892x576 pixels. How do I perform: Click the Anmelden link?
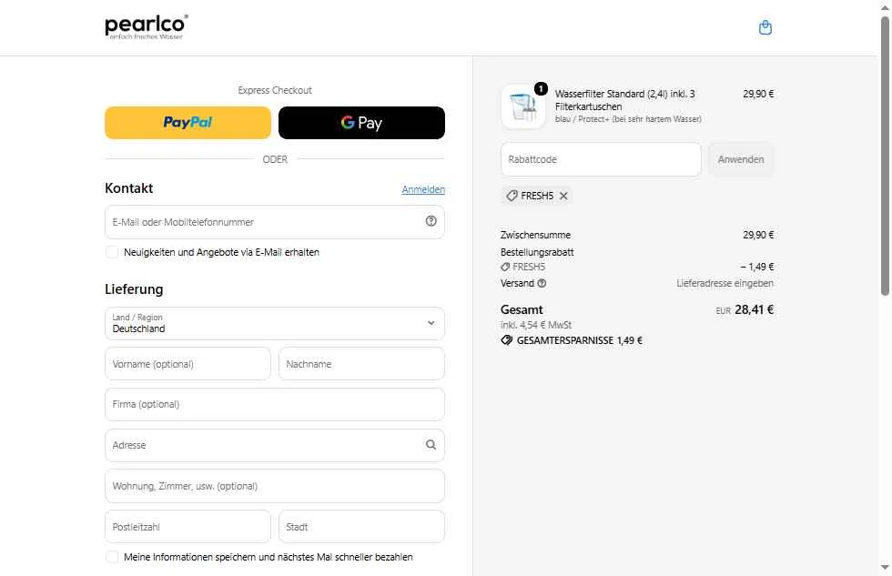tap(423, 189)
